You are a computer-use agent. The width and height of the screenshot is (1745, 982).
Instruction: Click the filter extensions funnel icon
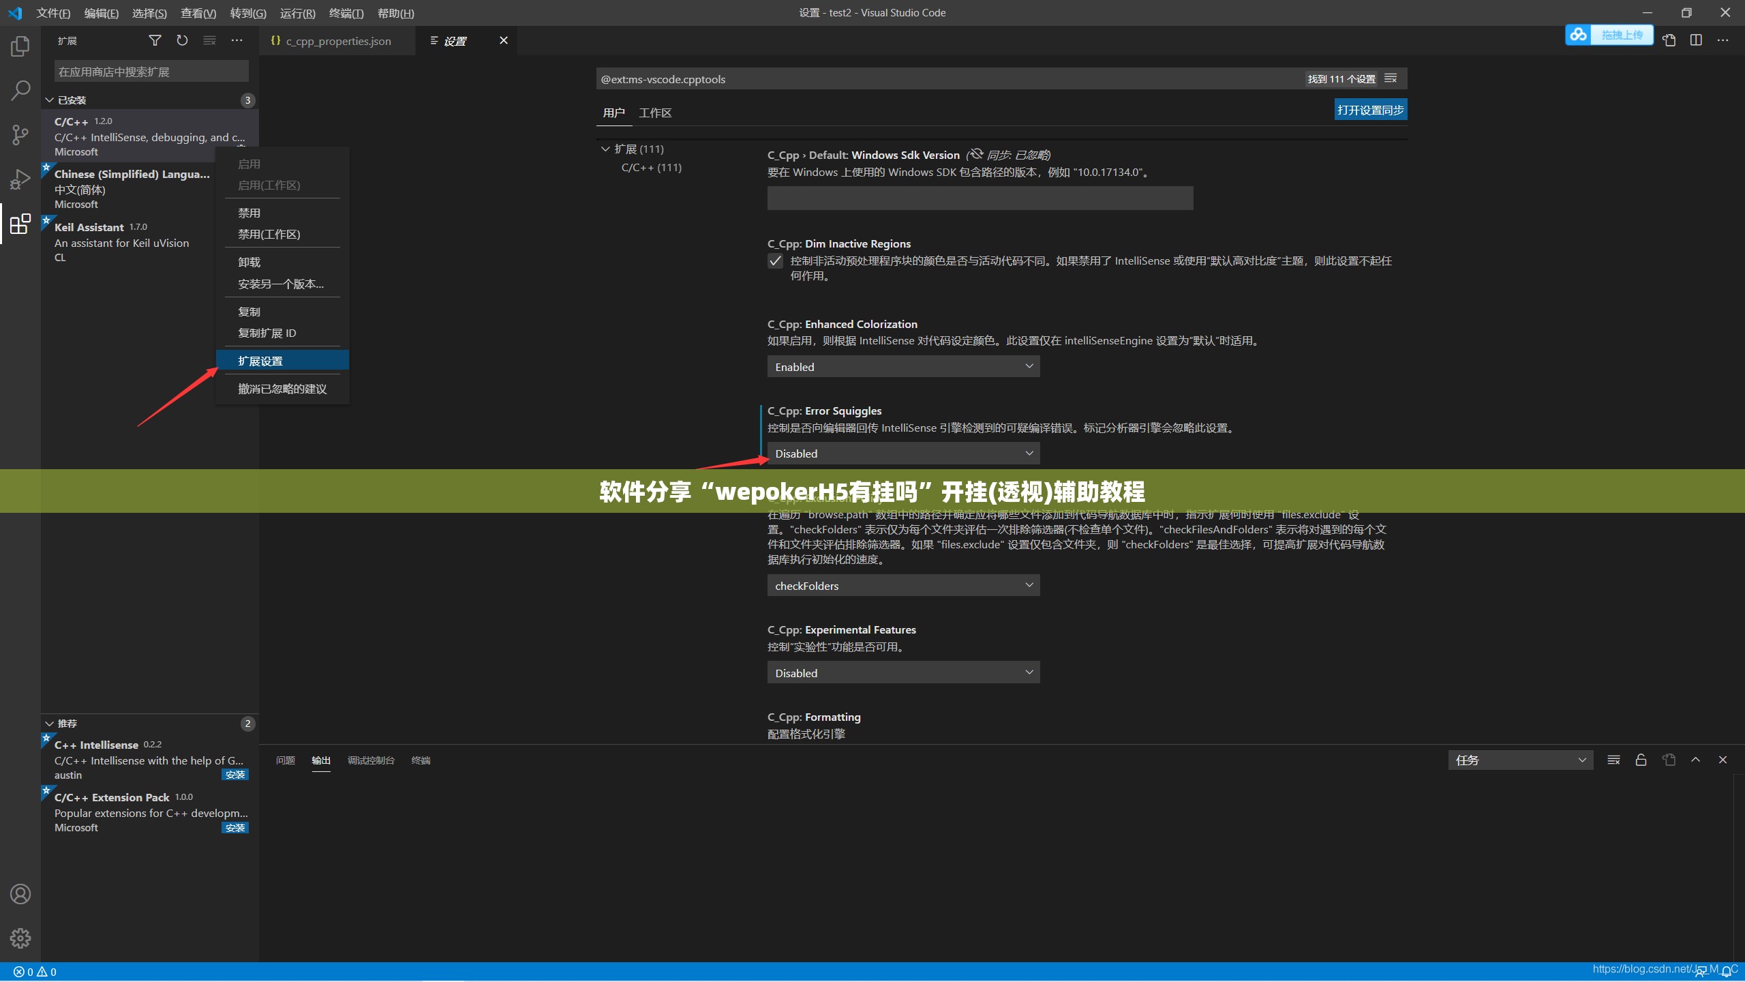coord(155,40)
